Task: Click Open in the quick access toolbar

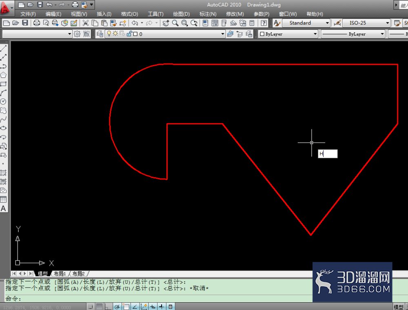Action: [31, 4]
